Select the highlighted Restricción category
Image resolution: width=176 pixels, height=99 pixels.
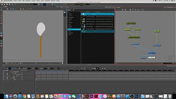[74, 29]
